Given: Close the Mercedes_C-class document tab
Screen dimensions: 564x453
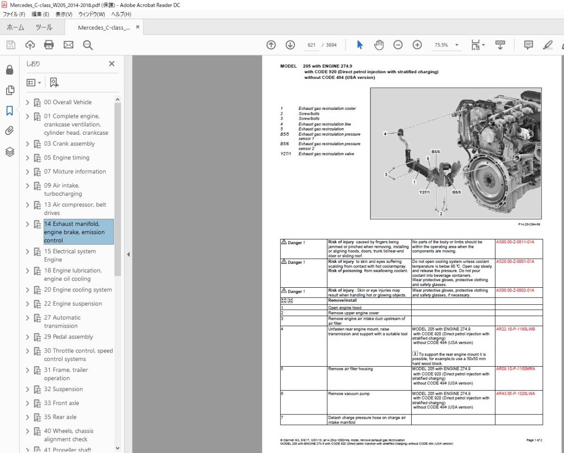Looking at the screenshot, I should (x=138, y=27).
